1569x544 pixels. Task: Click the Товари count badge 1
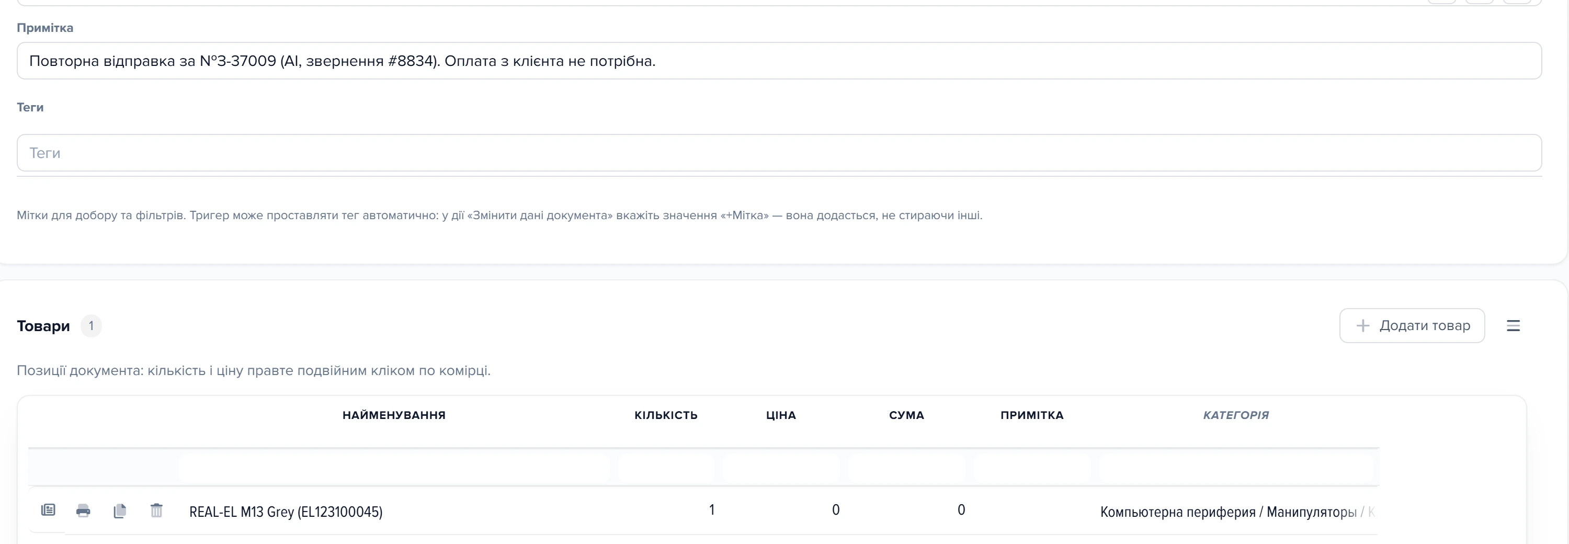(92, 326)
